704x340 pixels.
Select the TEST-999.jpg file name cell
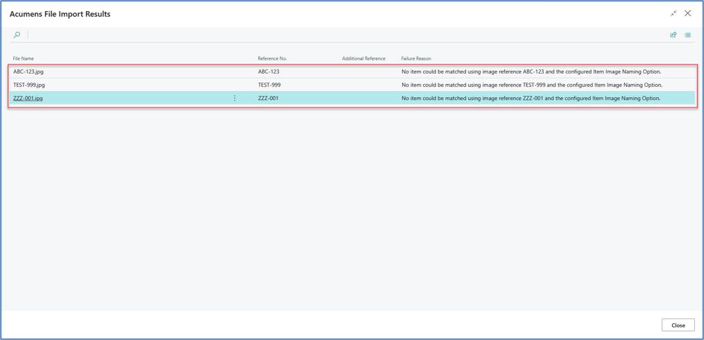[x=28, y=85]
